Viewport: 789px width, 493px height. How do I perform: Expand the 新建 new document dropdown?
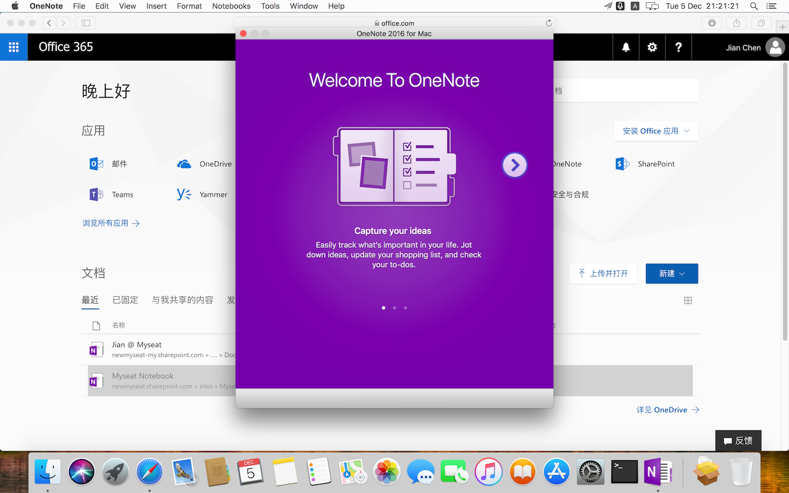pos(672,273)
